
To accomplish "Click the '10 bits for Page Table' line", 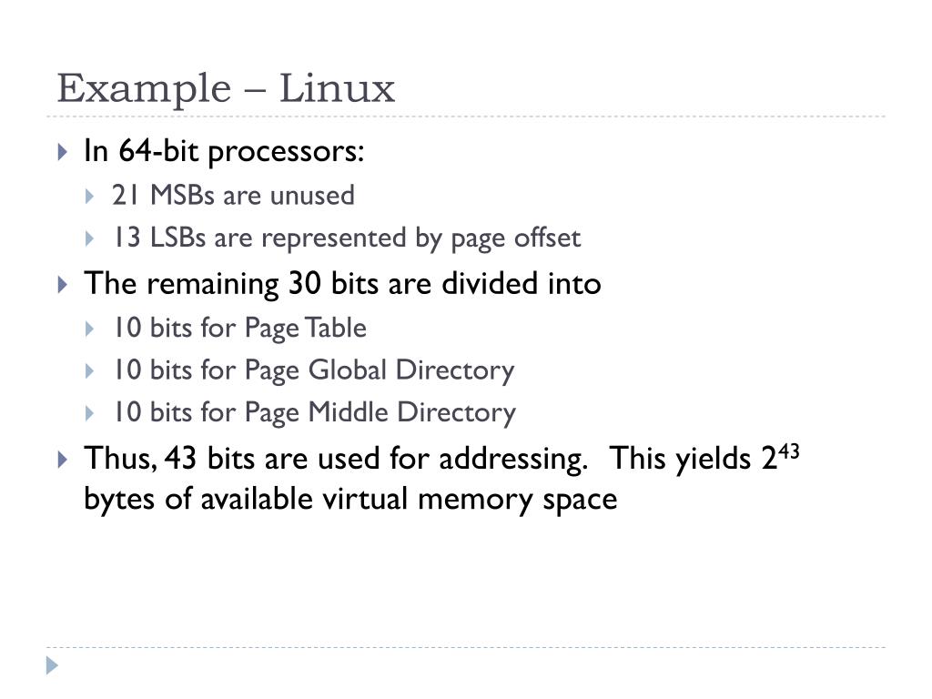I will click(x=240, y=328).
